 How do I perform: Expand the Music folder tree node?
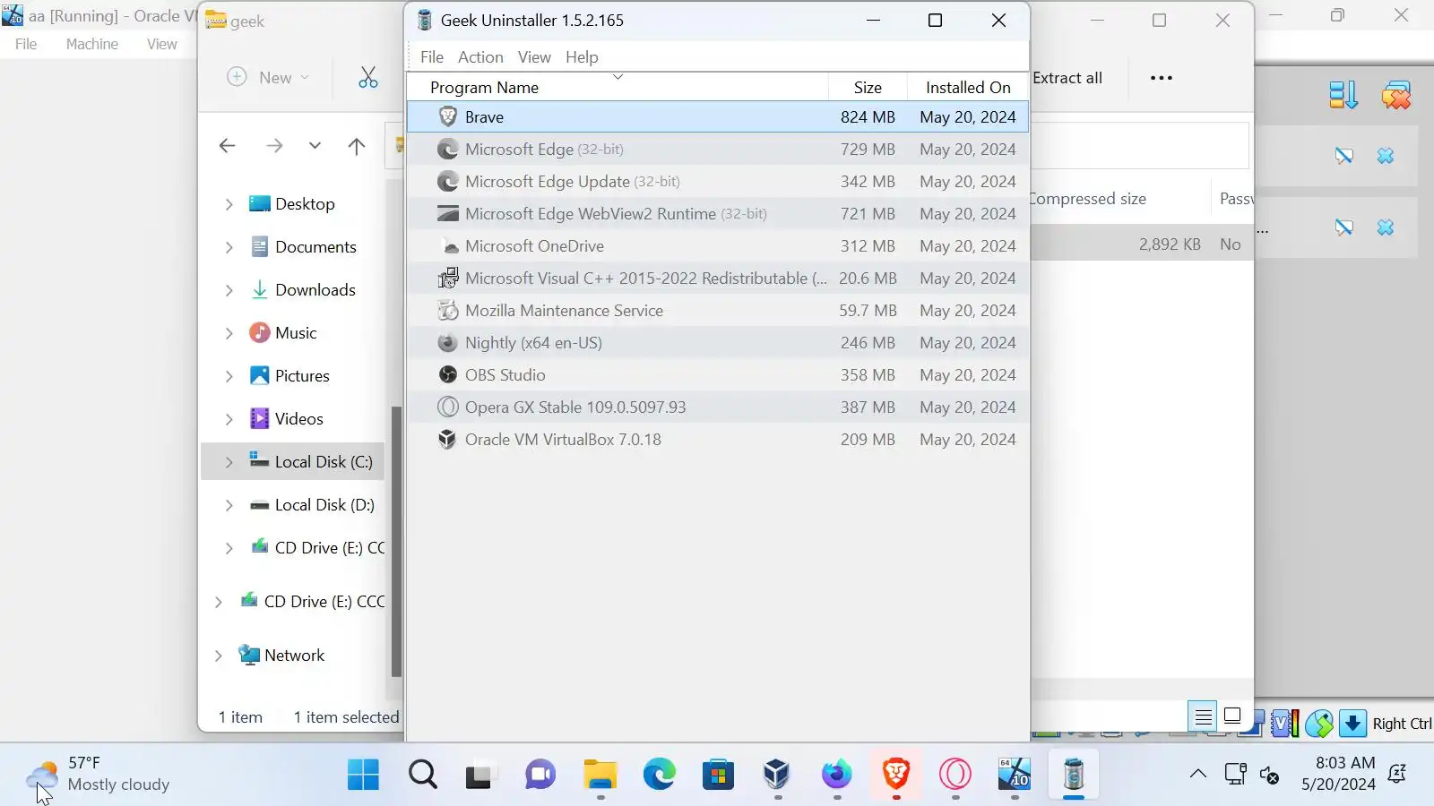click(x=229, y=333)
